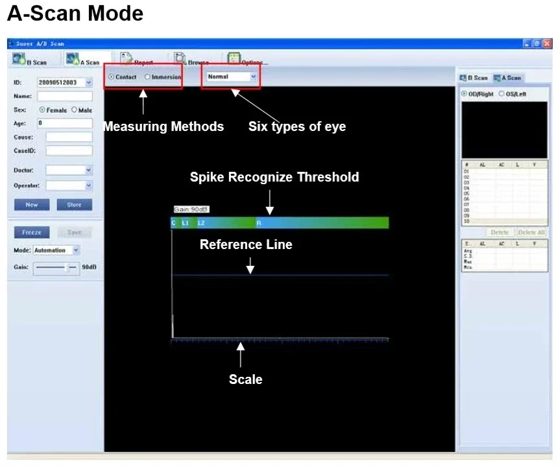Switch to the A Scan tab in right panel
Screen dimensions: 558x467
[507, 78]
